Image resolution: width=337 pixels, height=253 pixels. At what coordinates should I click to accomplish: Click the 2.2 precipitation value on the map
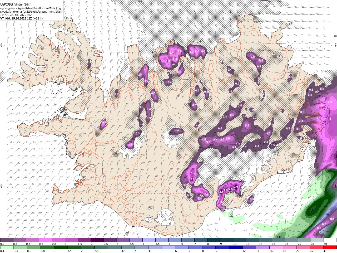click(x=192, y=179)
